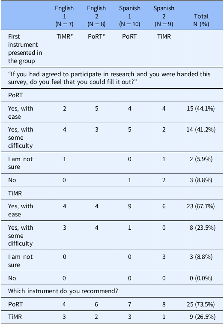Click the Total N (%) header
Image resolution: width=224 pixels, height=324 pixels.
pos(201,20)
